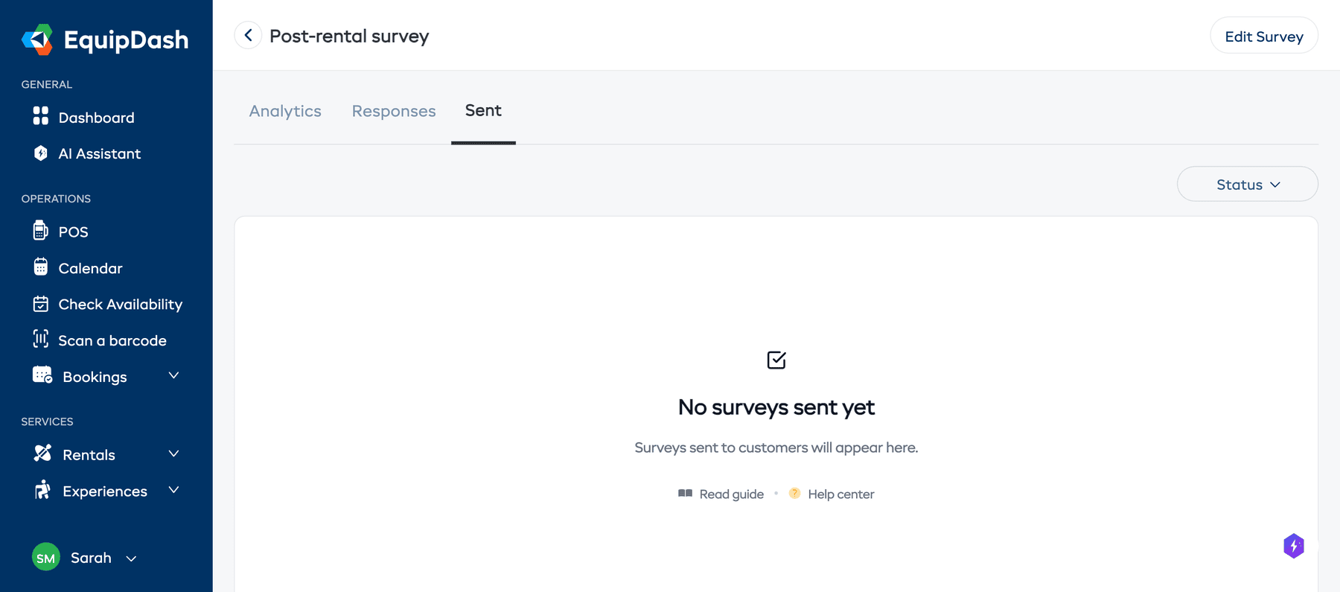Click the back arrow next to Post-rental survey
Viewport: 1340px width, 592px height.
248,35
